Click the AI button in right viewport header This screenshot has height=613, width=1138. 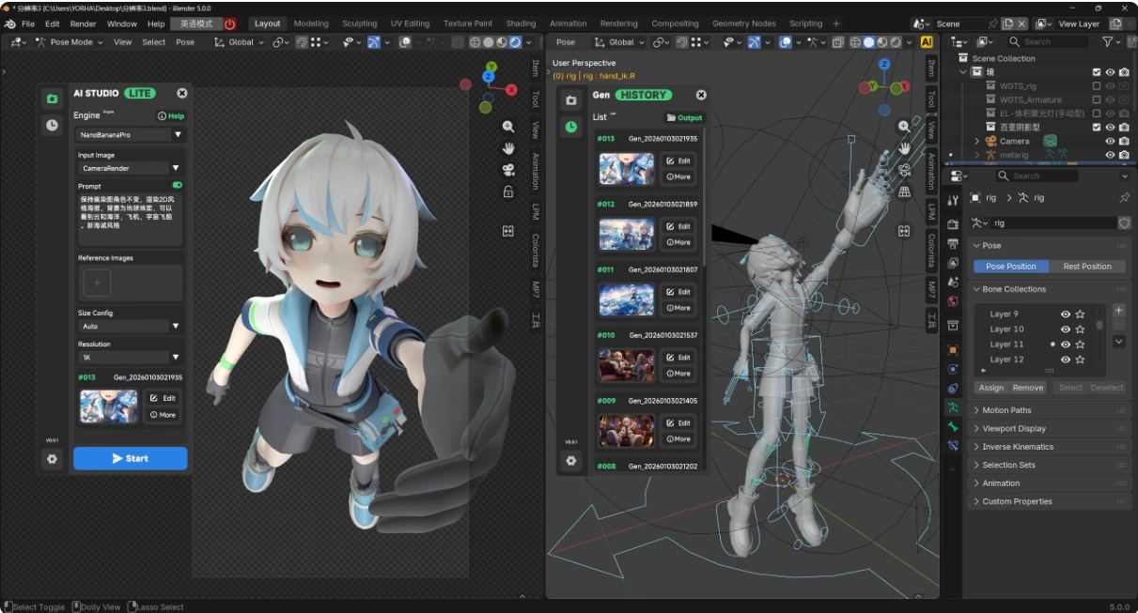(927, 42)
